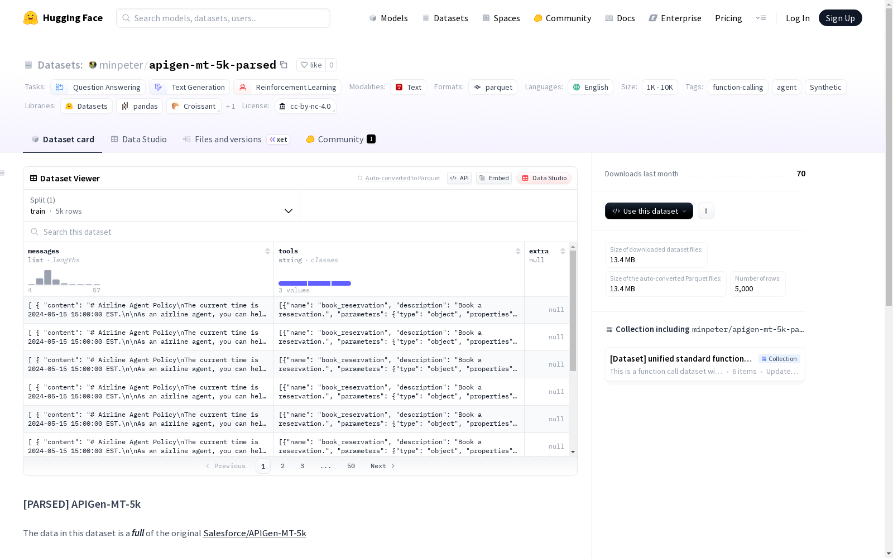Image resolution: width=893 pixels, height=558 pixels.
Task: Sort the extra column
Action: 563,251
